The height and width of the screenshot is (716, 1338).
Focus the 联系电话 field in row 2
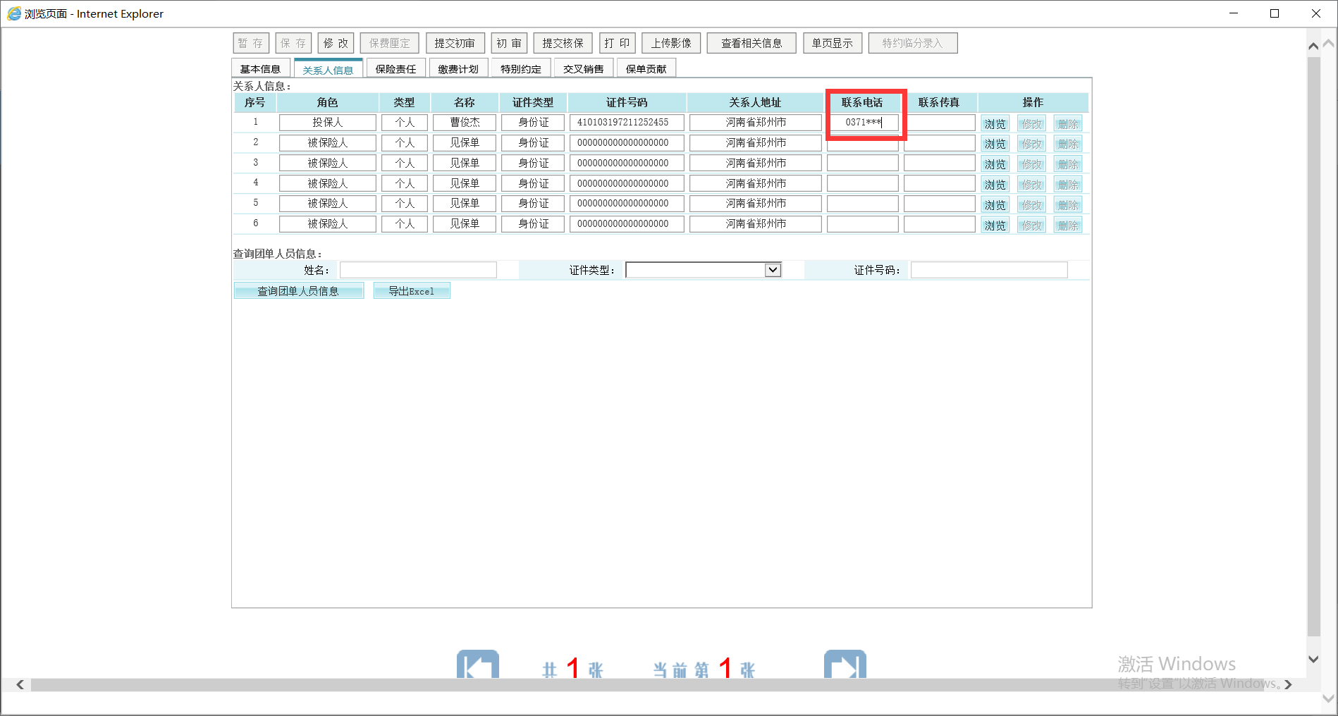tap(862, 143)
